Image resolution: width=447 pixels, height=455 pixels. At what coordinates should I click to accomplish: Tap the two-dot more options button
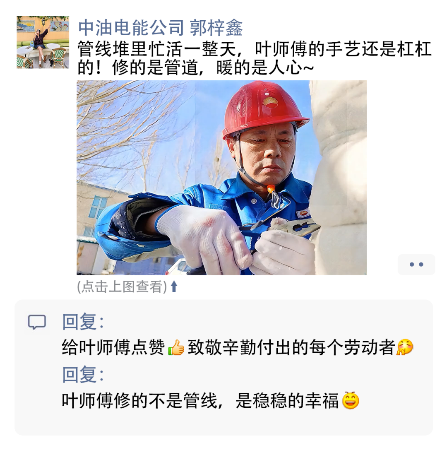416,265
